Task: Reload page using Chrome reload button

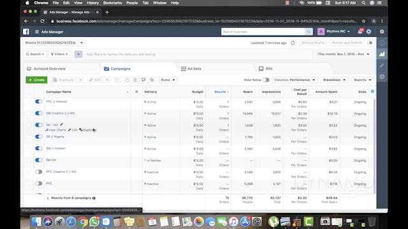Action: pos(43,21)
